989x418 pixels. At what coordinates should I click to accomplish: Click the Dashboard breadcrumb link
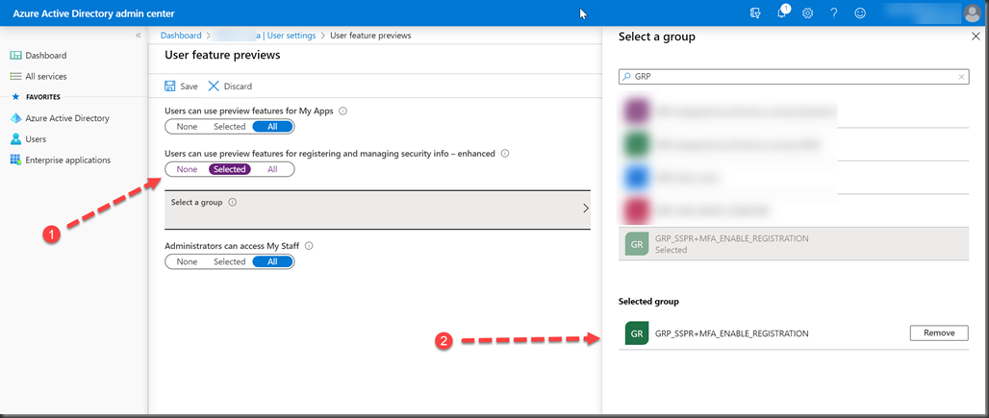181,36
